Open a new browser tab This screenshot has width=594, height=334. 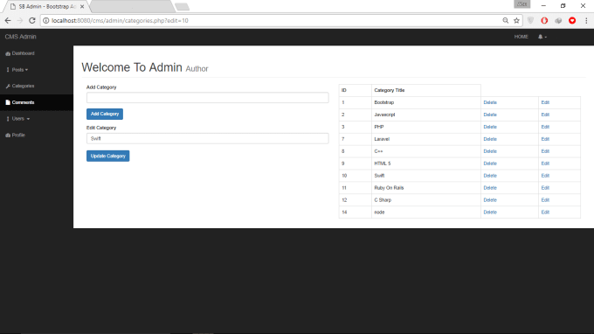[x=183, y=6]
